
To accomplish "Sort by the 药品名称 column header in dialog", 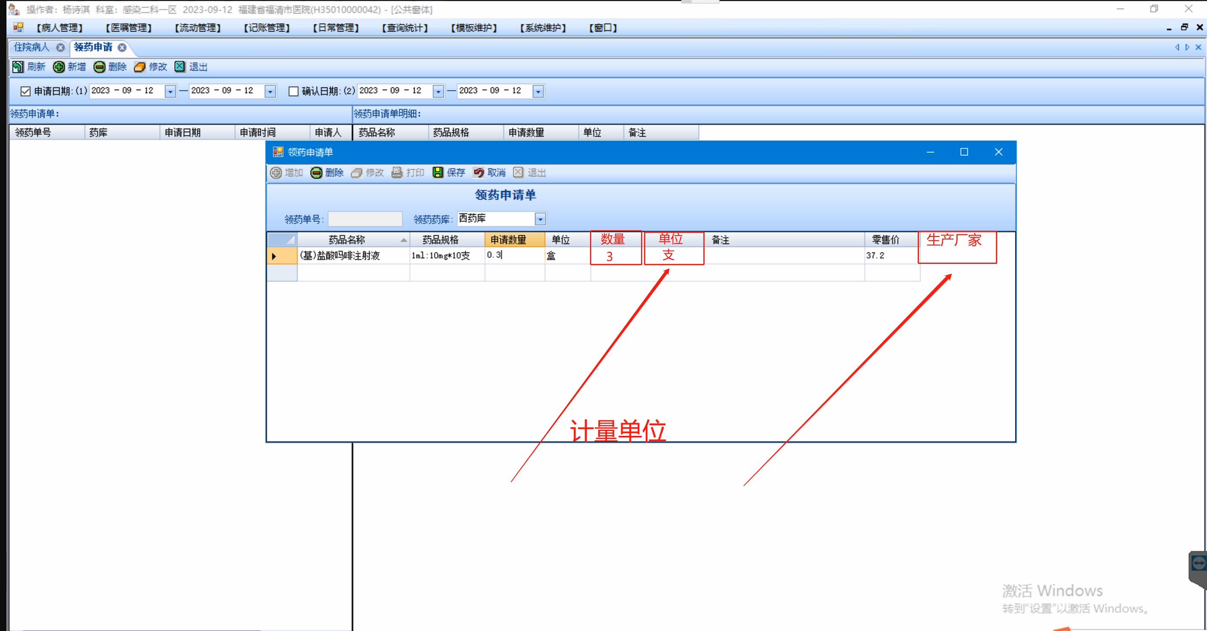I will coord(347,240).
